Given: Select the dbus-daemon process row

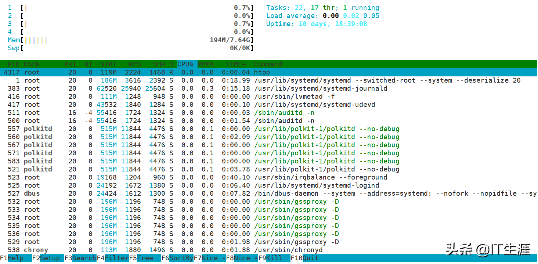Looking at the screenshot, I should pos(268,194).
